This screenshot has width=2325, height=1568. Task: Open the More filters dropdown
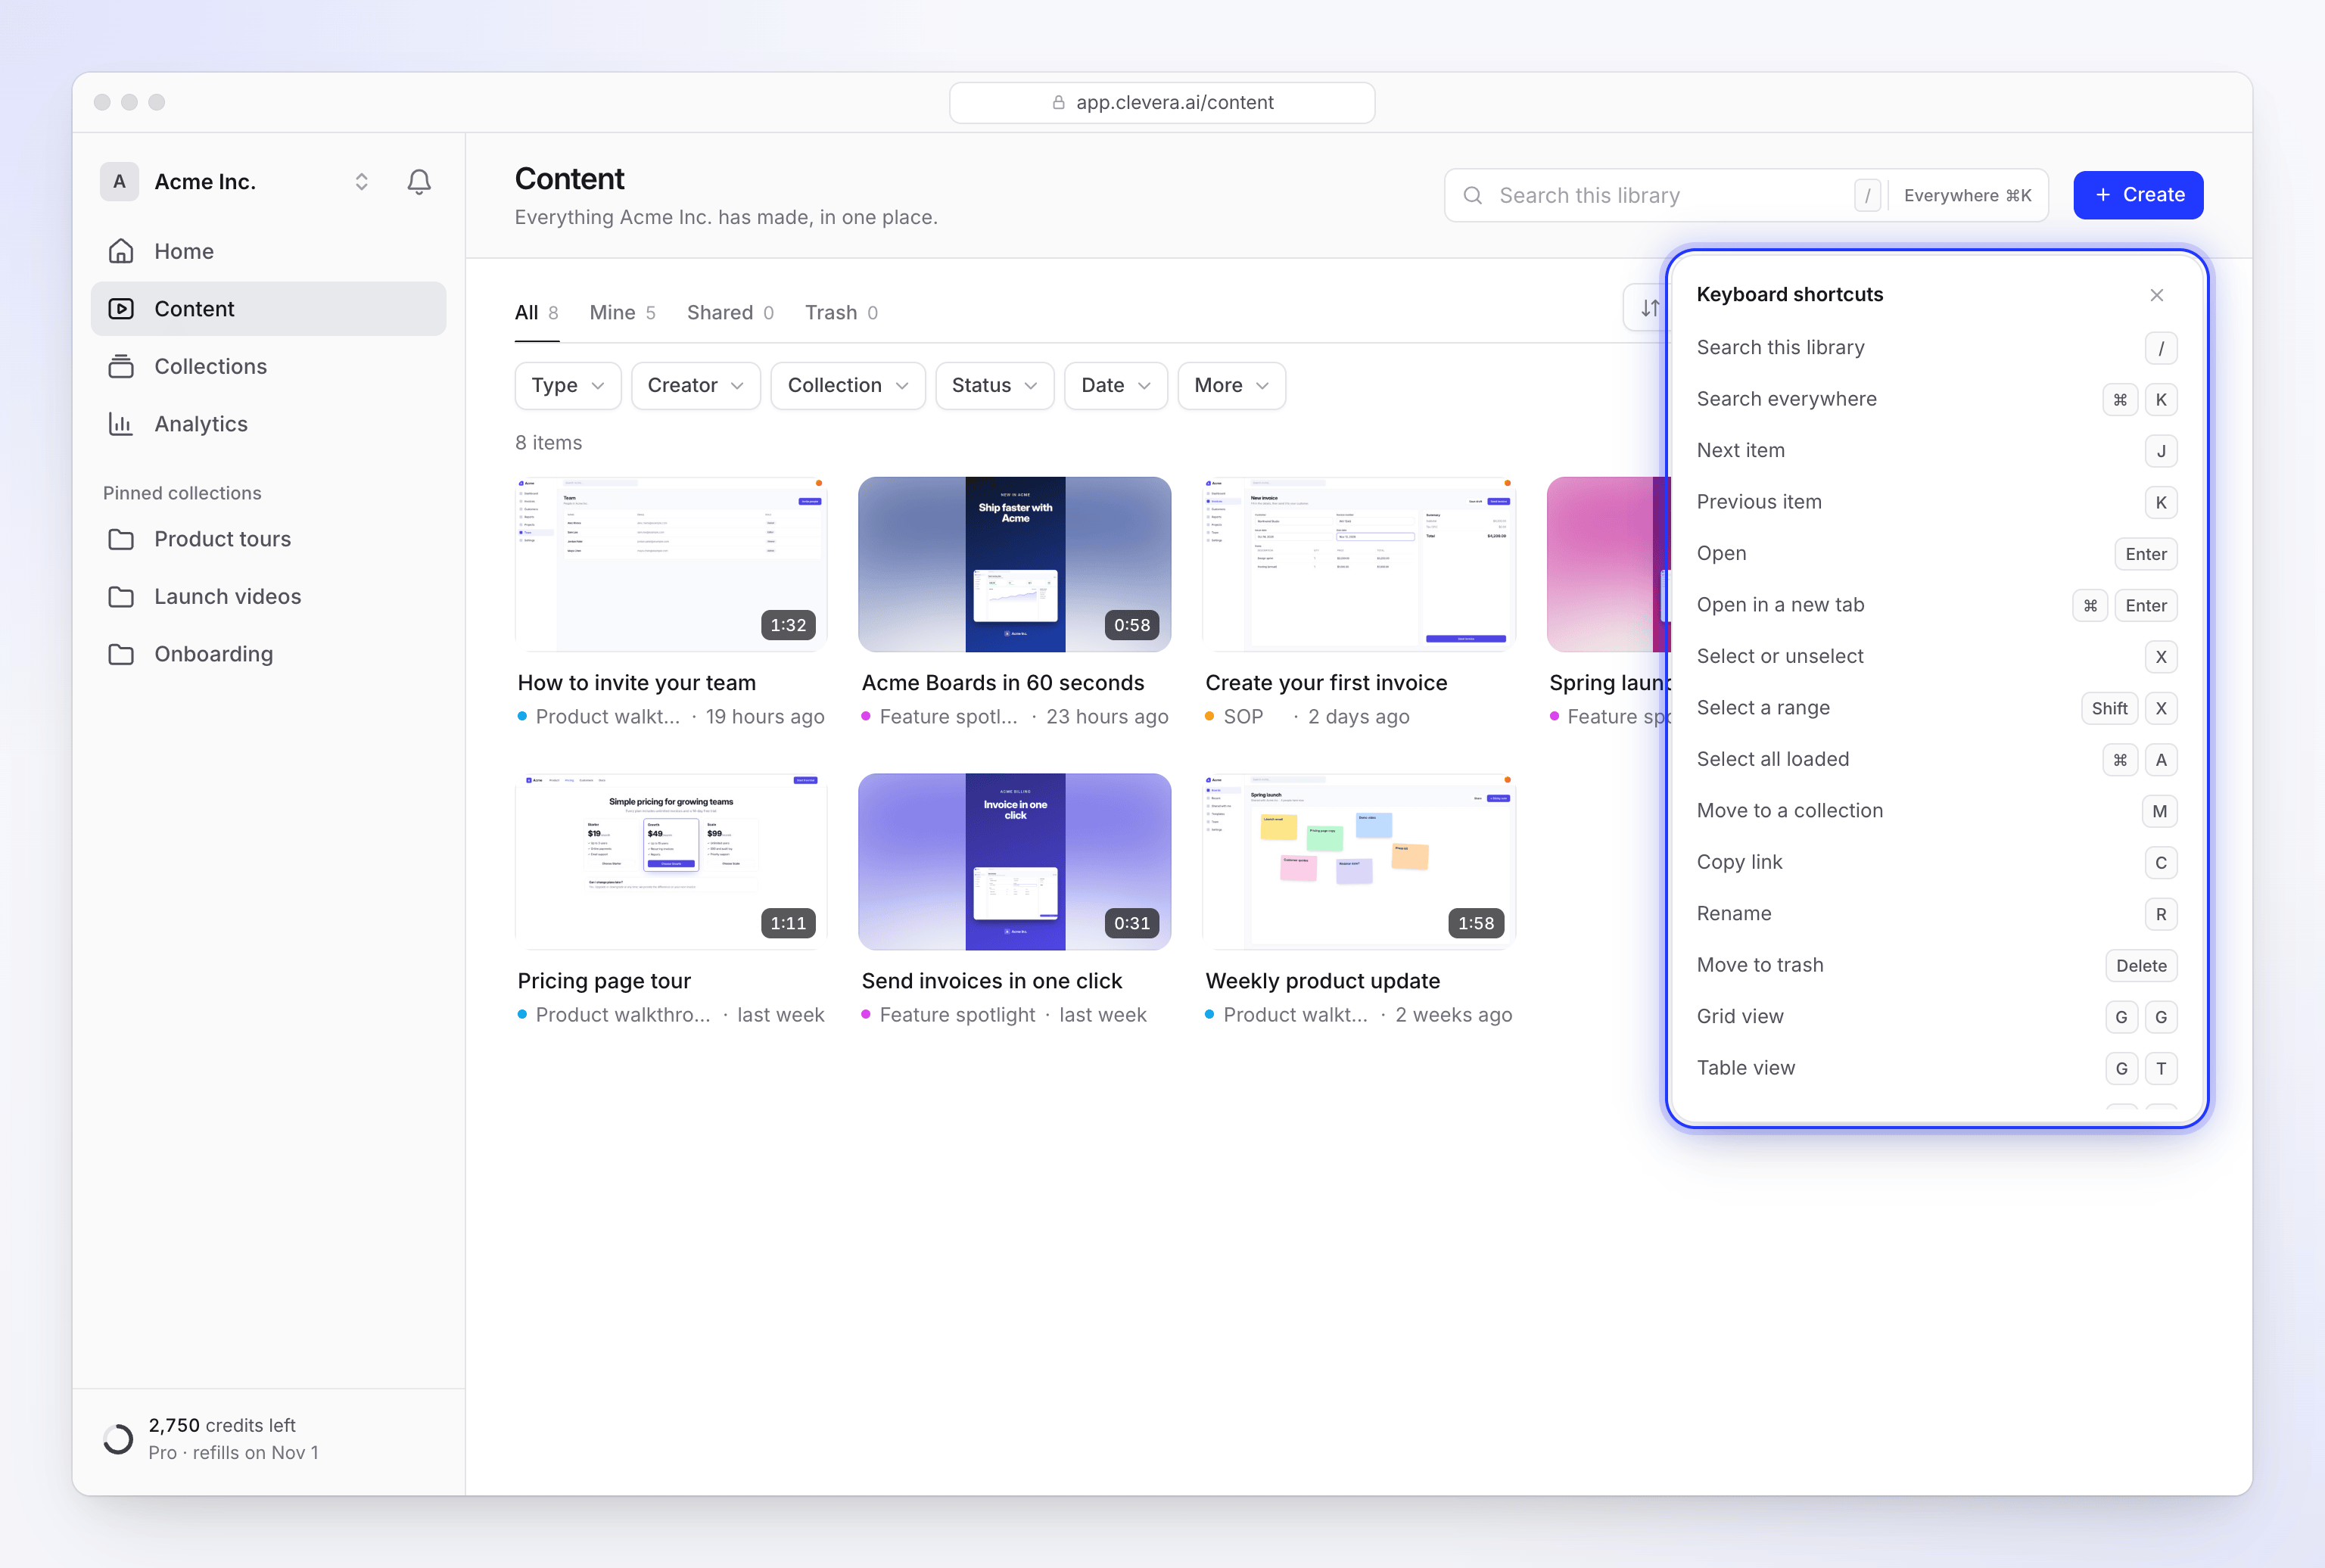click(x=1231, y=386)
